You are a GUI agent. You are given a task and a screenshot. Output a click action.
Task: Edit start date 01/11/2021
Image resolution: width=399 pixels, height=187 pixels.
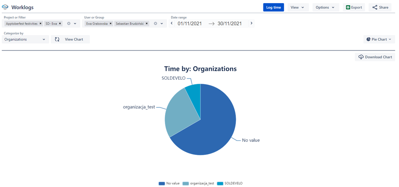tap(190, 24)
